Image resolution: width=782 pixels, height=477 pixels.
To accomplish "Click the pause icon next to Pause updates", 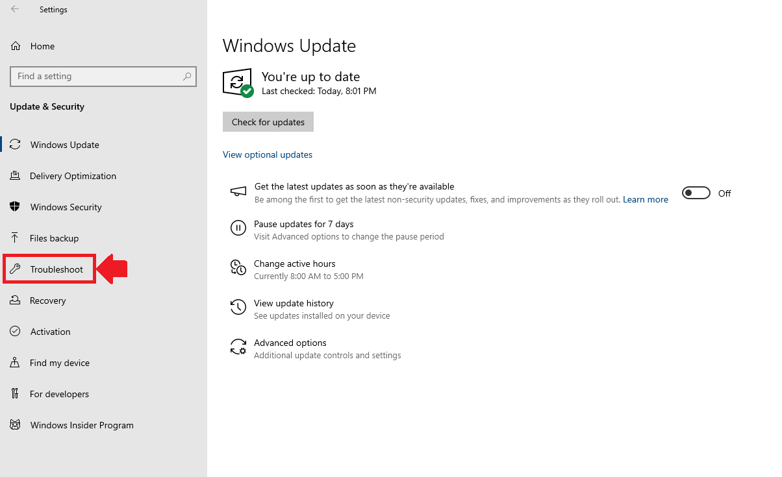I will pyautogui.click(x=238, y=228).
